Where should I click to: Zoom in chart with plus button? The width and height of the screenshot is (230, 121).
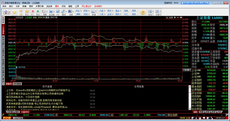pos(175,17)
